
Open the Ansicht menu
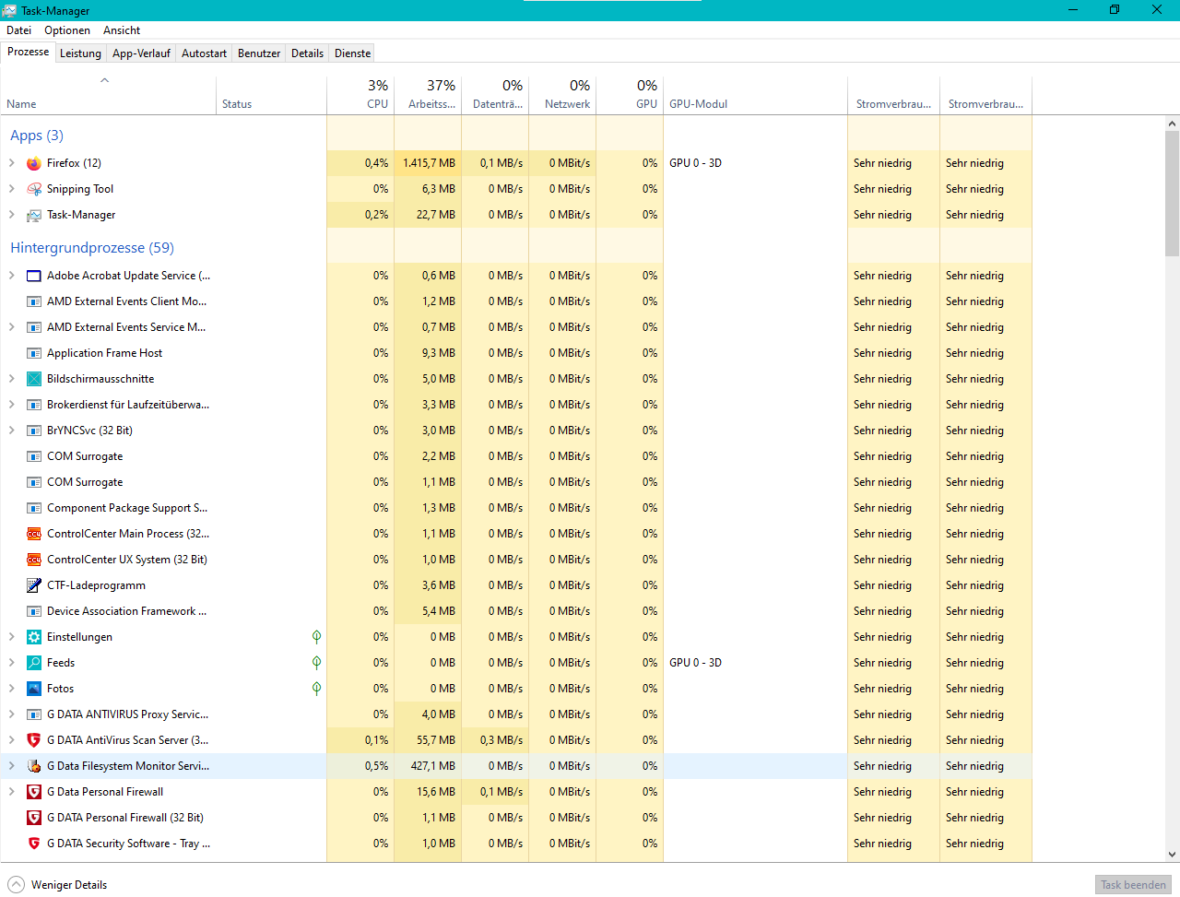(x=122, y=30)
